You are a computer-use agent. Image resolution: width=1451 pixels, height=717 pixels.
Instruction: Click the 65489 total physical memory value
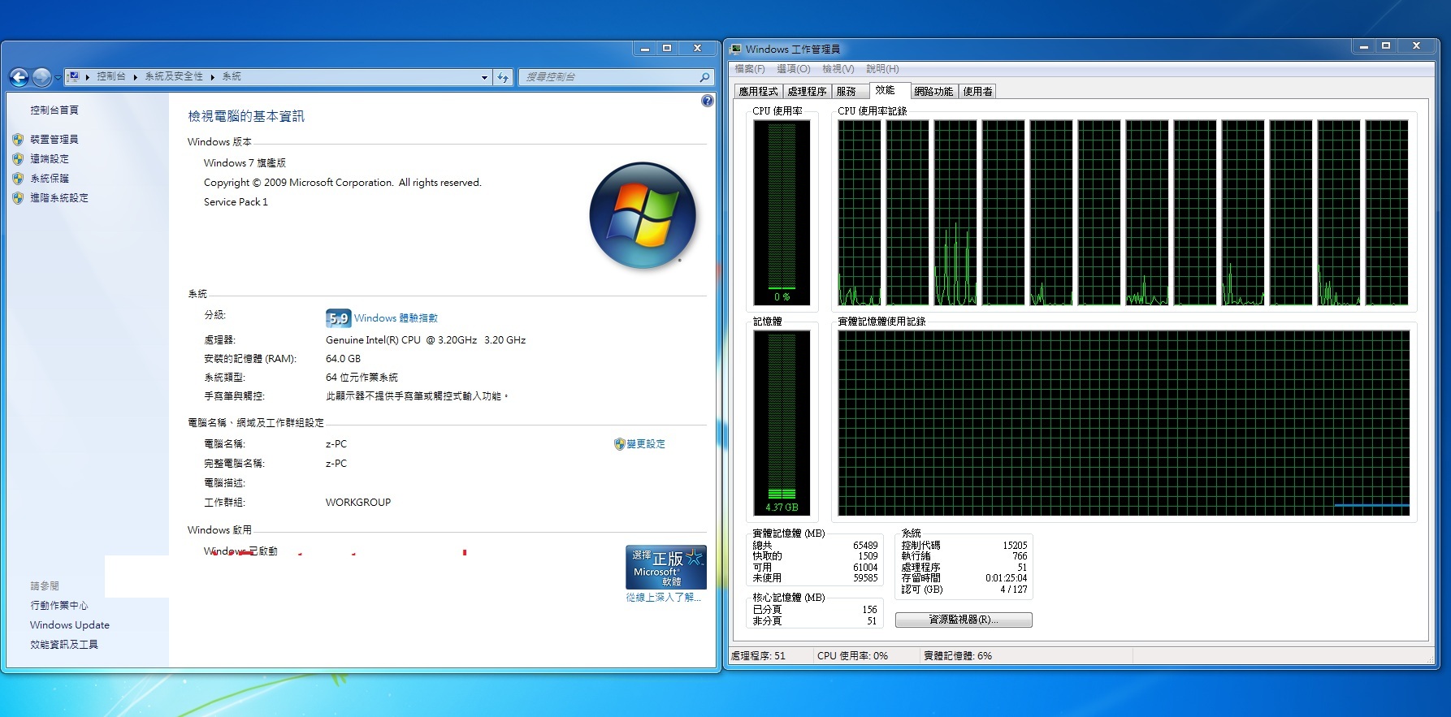click(x=865, y=546)
